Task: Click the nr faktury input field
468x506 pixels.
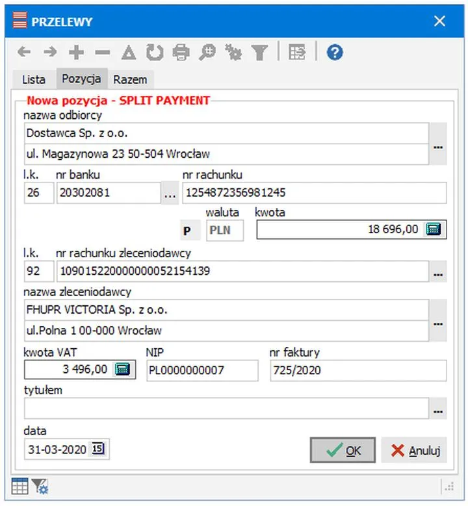Action: click(x=357, y=370)
